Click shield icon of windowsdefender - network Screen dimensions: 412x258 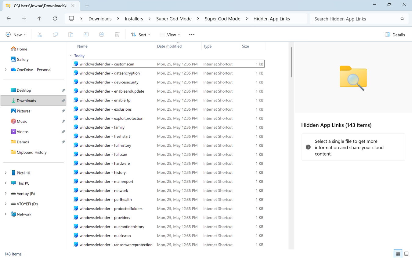pos(76,190)
